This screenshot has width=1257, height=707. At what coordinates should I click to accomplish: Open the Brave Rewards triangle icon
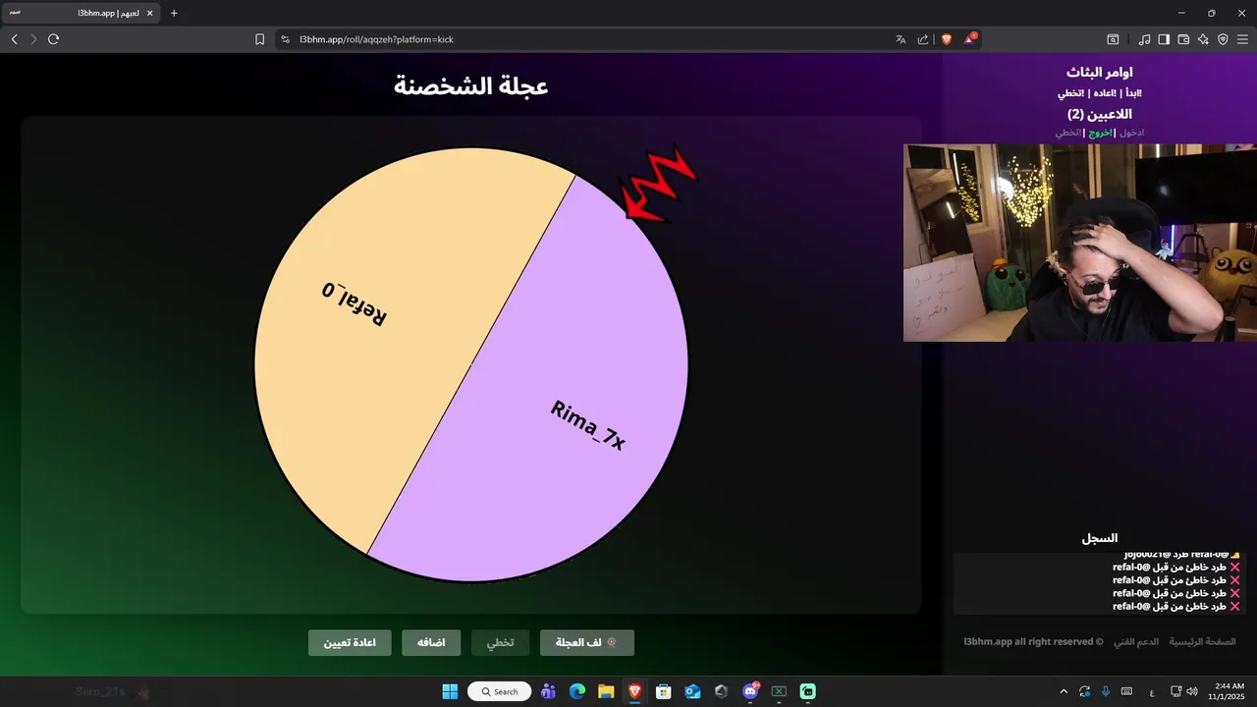pyautogui.click(x=970, y=39)
